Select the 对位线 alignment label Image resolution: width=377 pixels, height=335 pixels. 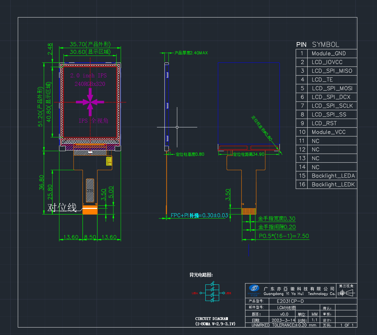coord(62,208)
